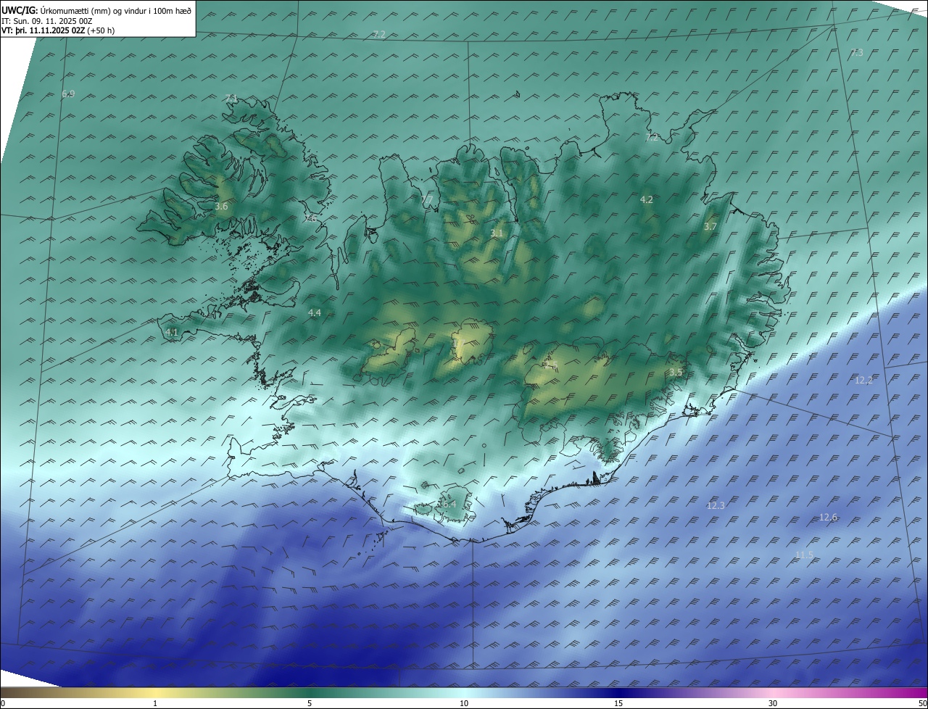
Task: Click the 12.2 value label over the sea
Action: (x=863, y=380)
